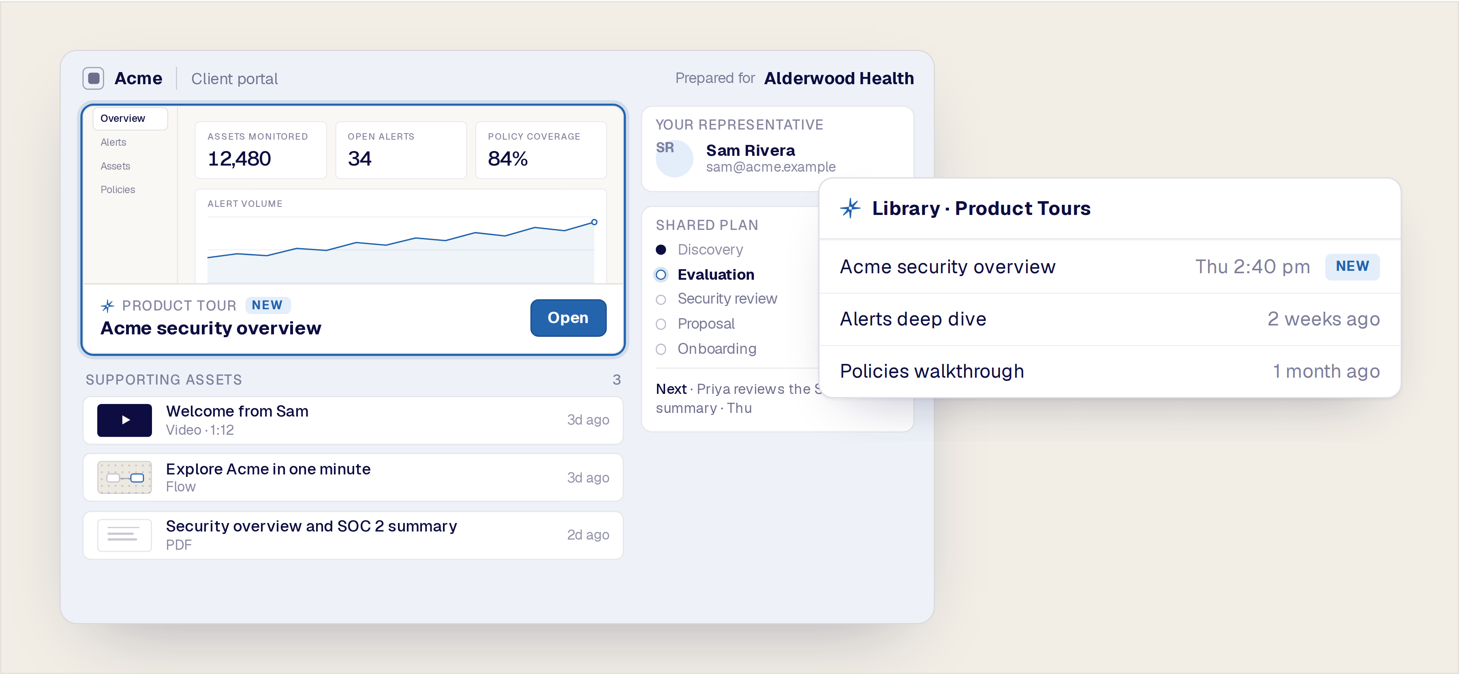Click the Acme logo icon
The image size is (1459, 674).
[94, 78]
